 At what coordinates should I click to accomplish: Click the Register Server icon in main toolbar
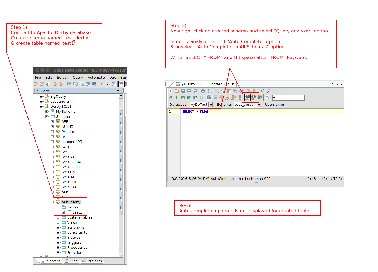pos(36,84)
